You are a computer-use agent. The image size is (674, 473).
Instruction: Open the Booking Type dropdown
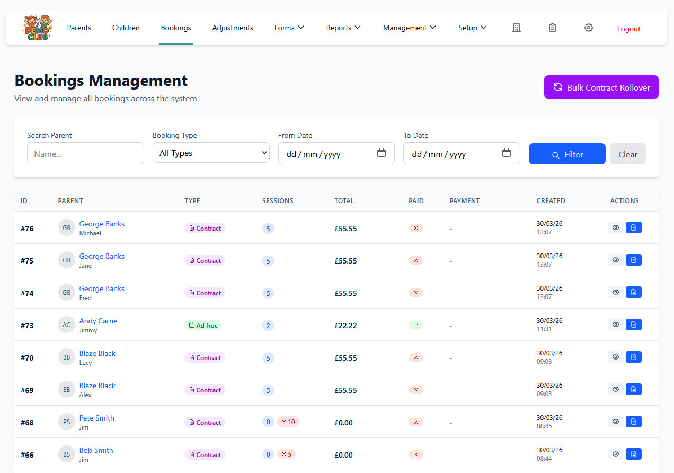point(211,153)
